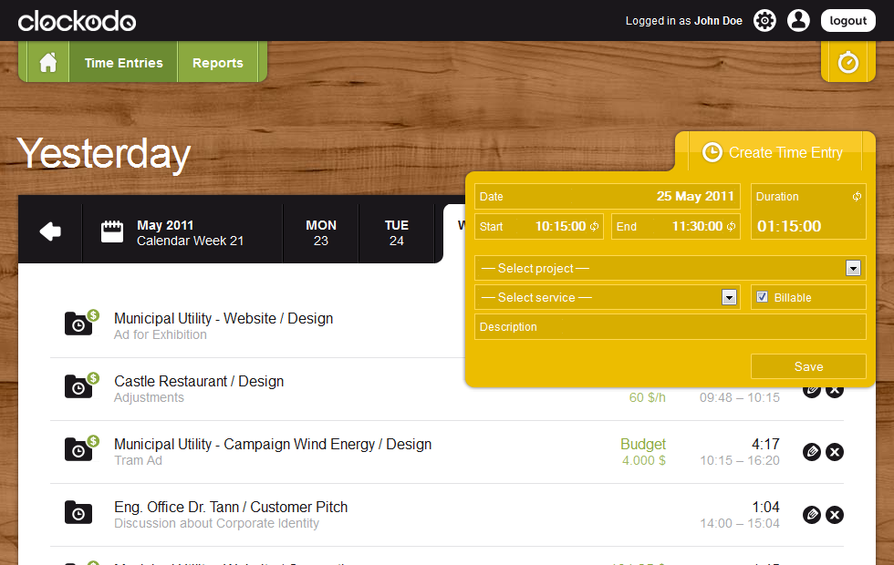Viewport: 894px width, 565px height.
Task: Click the refresh icon beside Duration
Action: tap(857, 197)
